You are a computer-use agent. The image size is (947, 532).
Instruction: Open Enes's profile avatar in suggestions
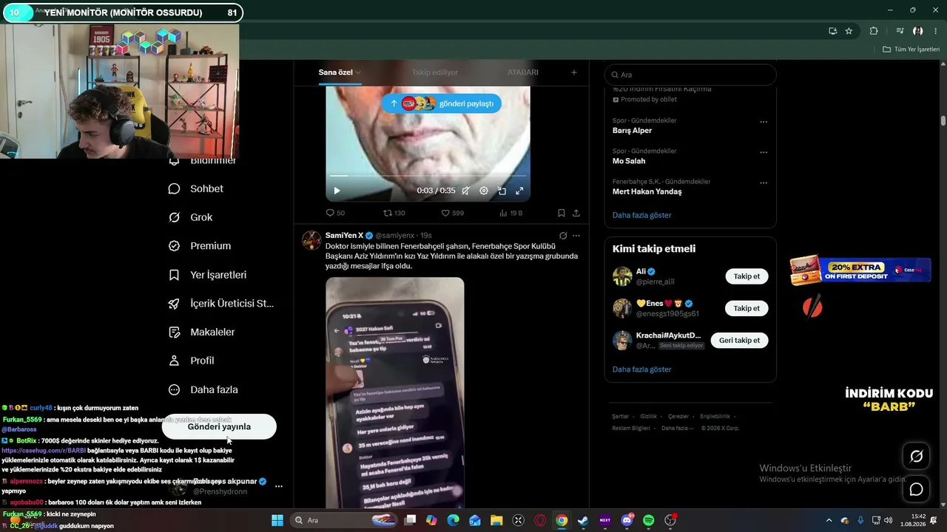tap(622, 308)
